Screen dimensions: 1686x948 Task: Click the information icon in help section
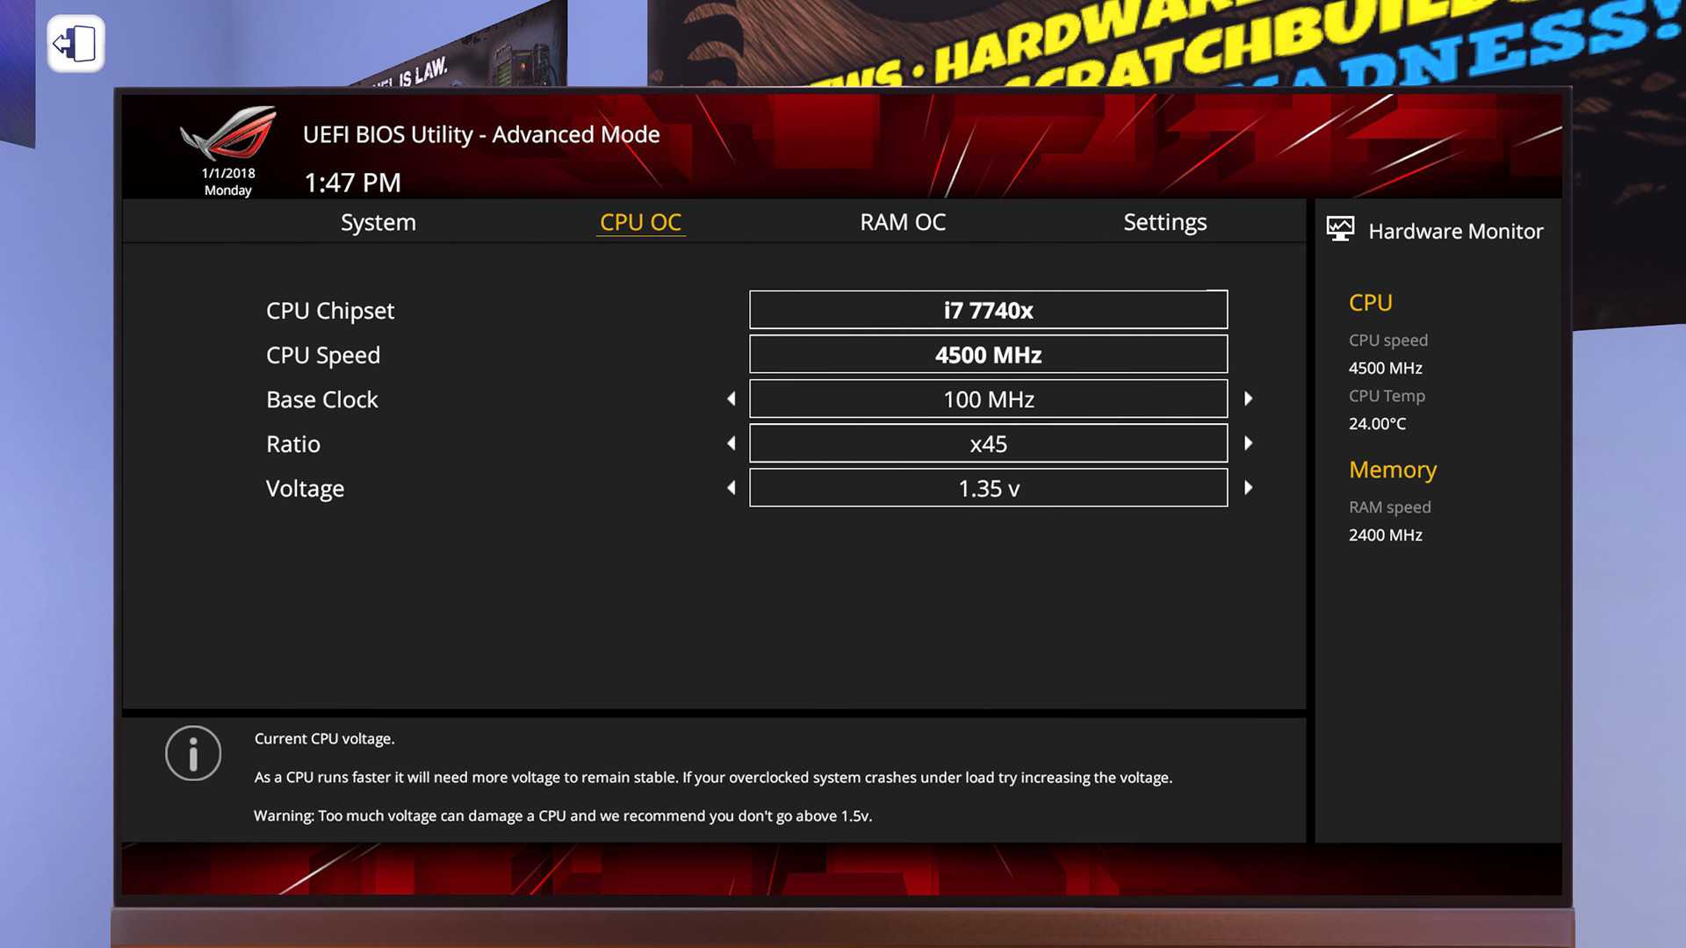point(192,753)
